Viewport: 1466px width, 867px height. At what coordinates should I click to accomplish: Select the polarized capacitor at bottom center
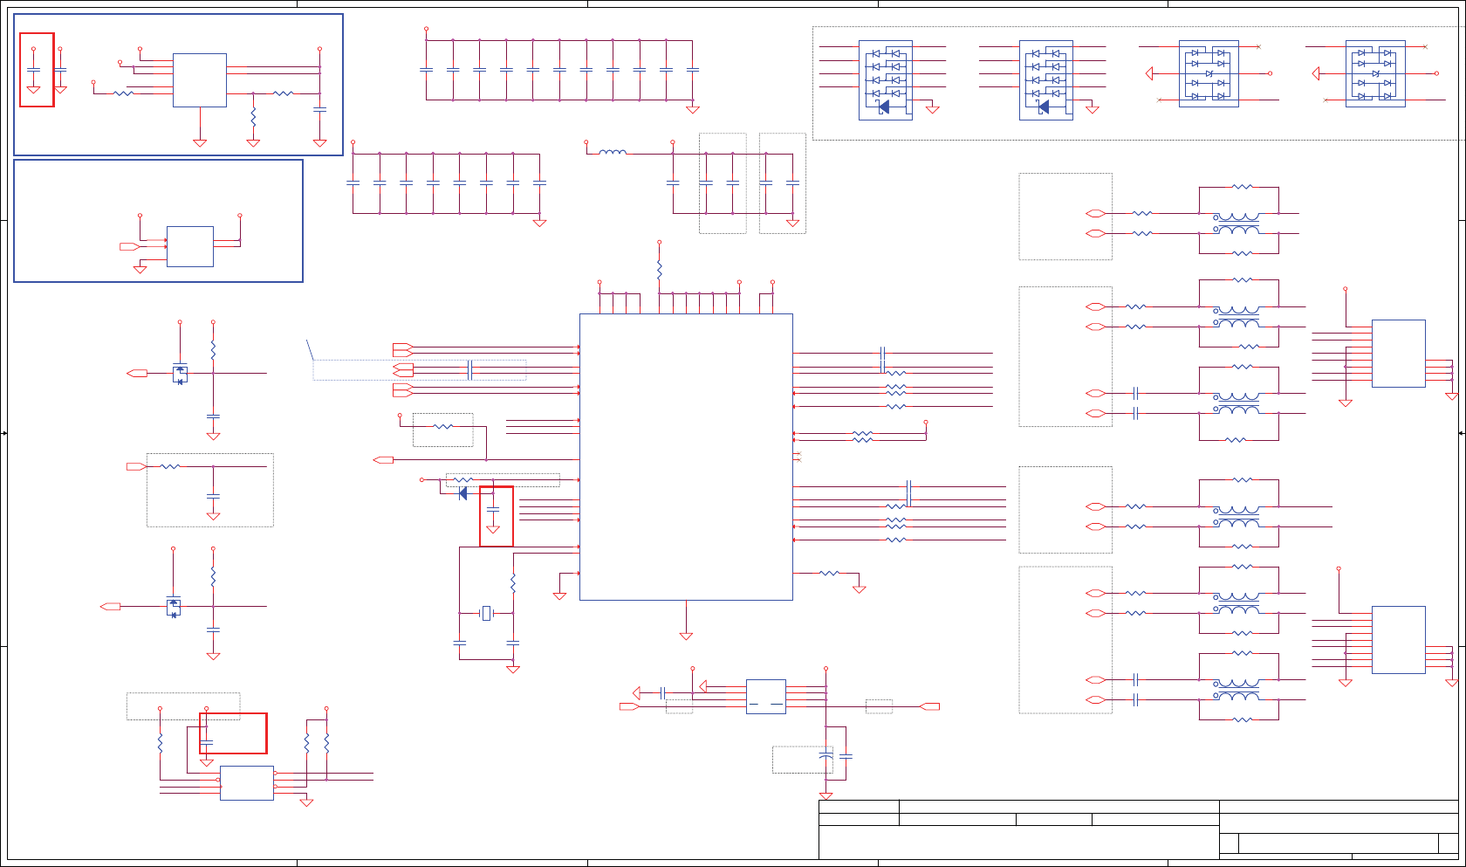pyautogui.click(x=825, y=756)
